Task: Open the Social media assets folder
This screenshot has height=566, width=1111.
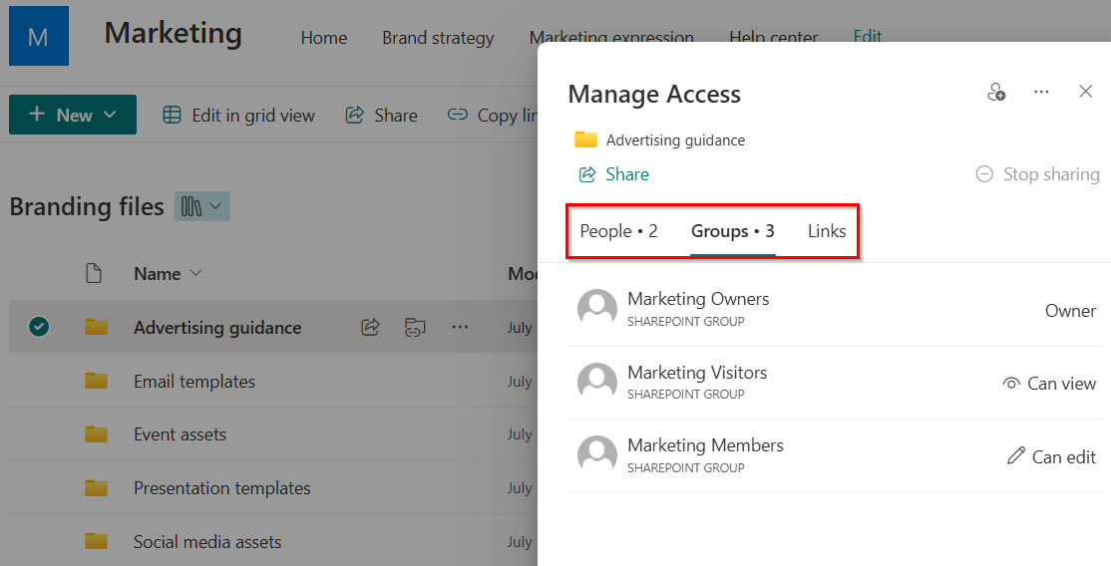Action: click(207, 542)
